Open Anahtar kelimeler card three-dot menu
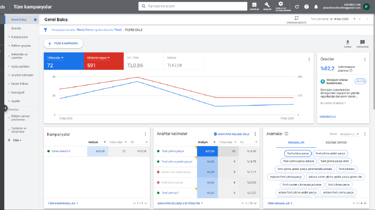Screen dimensions: 375x210 point(255,134)
